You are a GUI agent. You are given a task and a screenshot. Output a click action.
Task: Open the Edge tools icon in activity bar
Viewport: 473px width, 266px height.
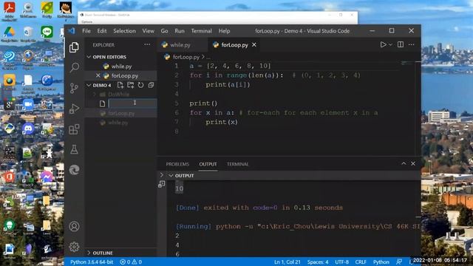click(74, 170)
